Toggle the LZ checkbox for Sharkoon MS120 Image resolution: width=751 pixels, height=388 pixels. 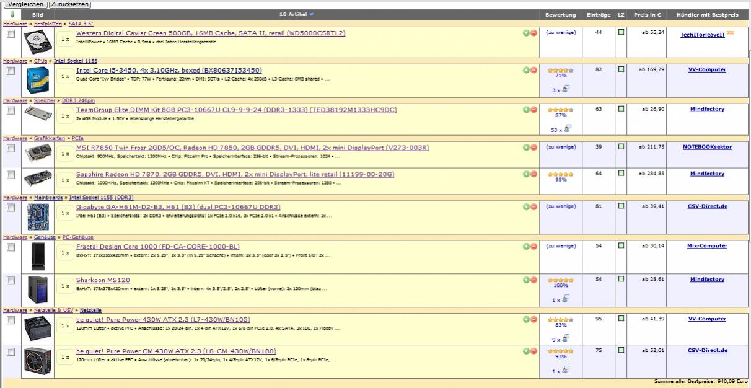[x=621, y=280]
